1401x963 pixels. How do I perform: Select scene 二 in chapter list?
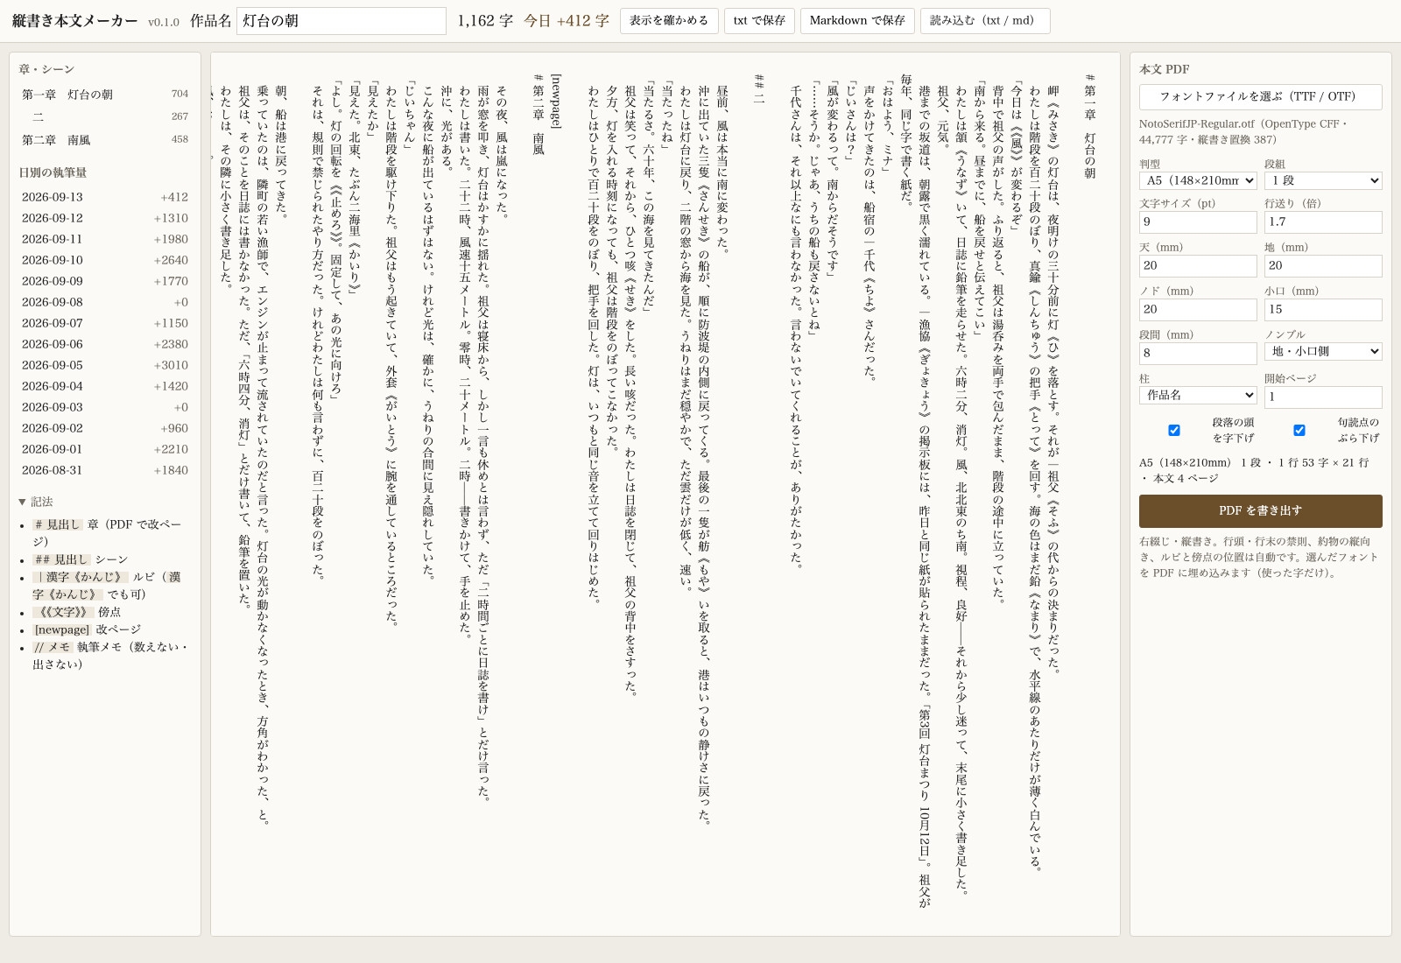[105, 116]
